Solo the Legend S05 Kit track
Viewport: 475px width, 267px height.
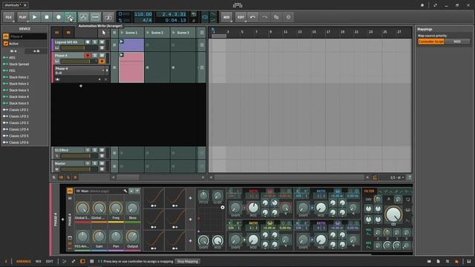tap(95, 42)
